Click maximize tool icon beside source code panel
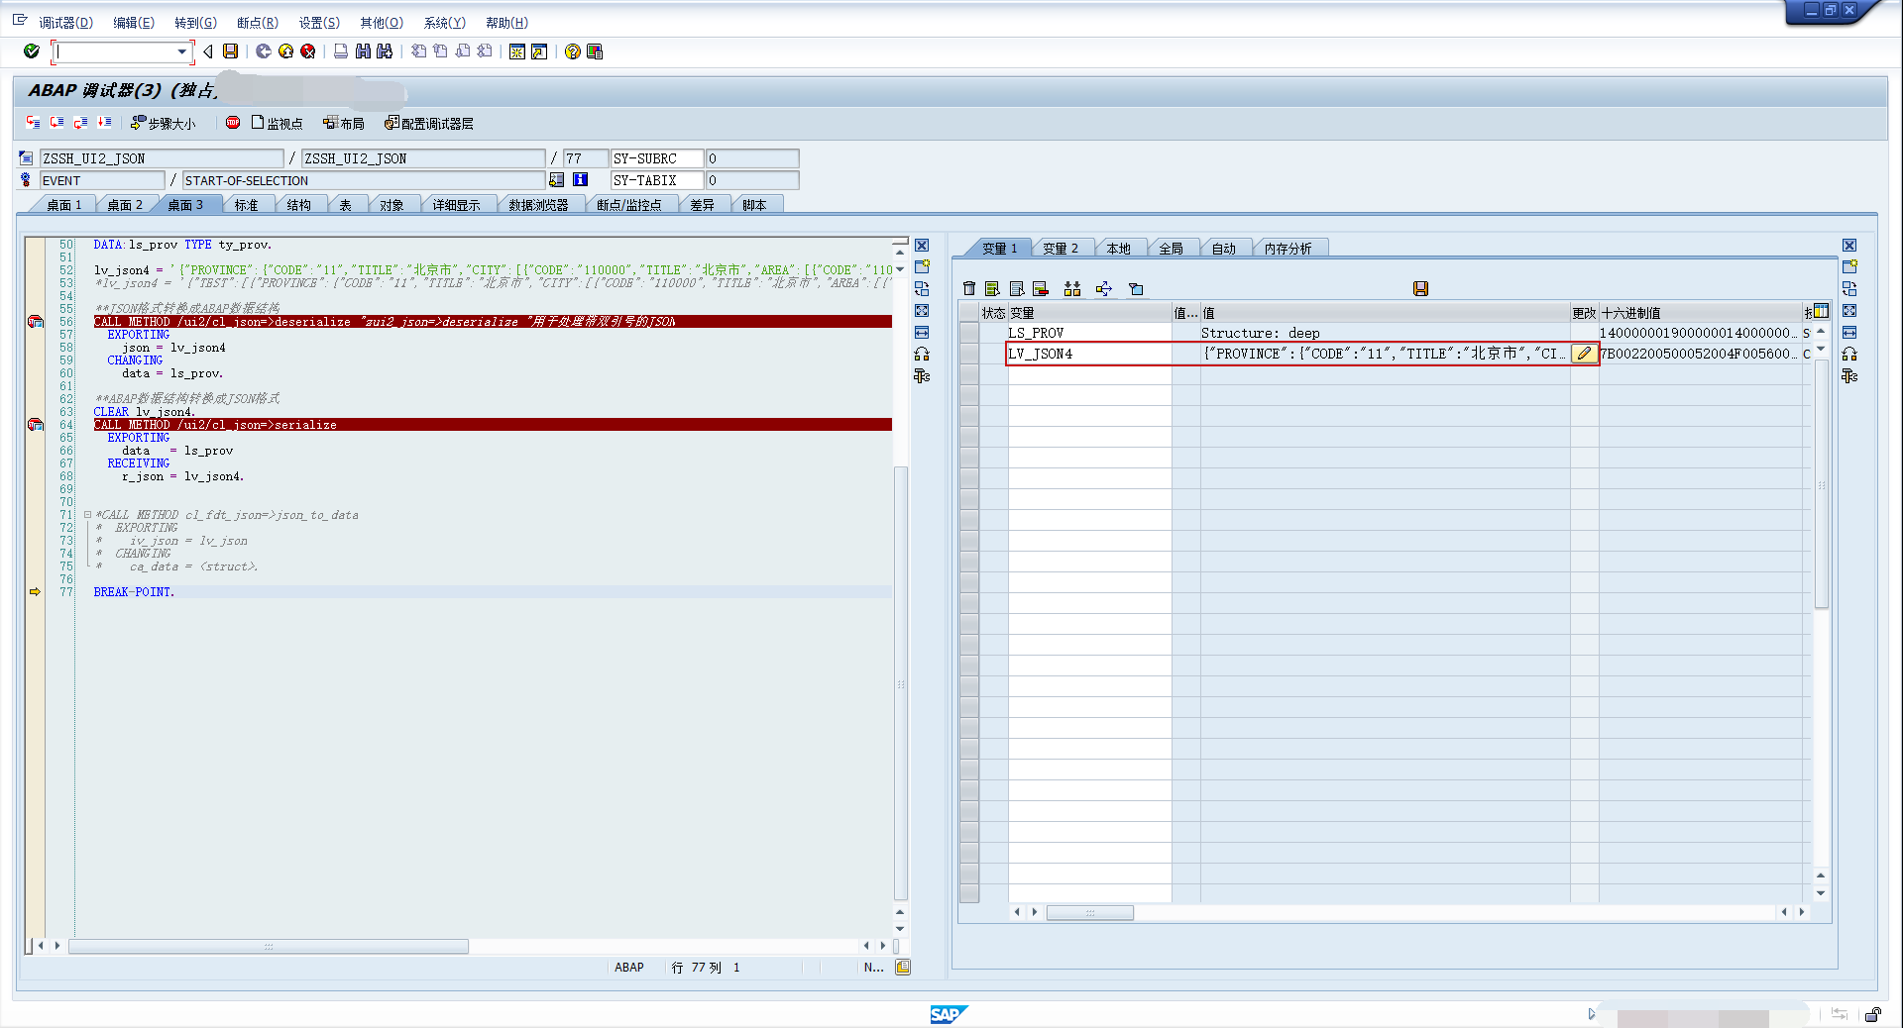Image resolution: width=1903 pixels, height=1028 pixels. click(922, 311)
